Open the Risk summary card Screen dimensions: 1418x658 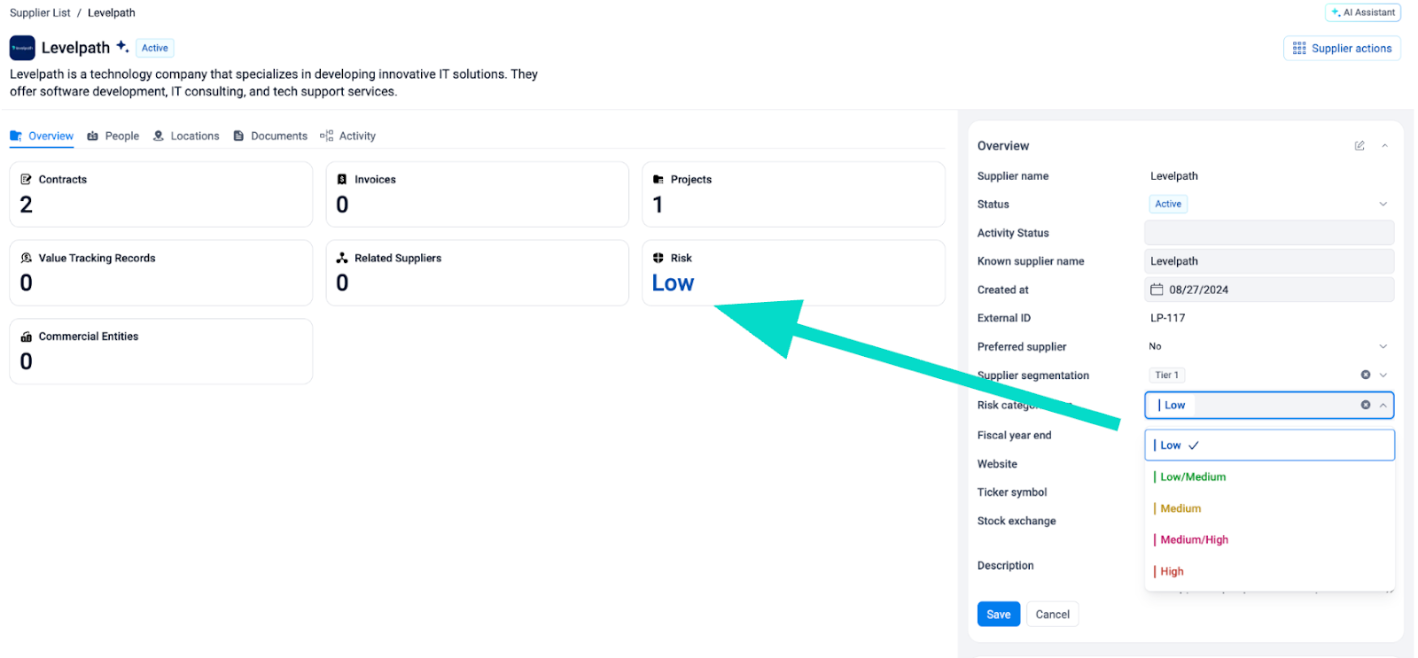792,273
